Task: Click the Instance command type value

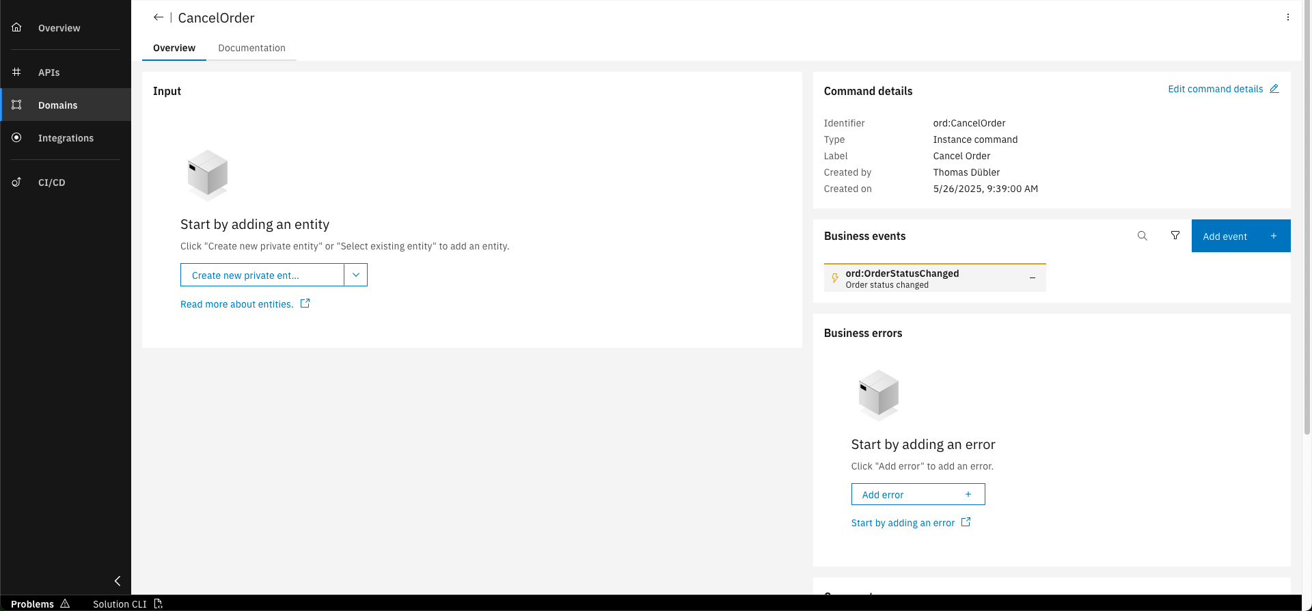Action: (975, 139)
